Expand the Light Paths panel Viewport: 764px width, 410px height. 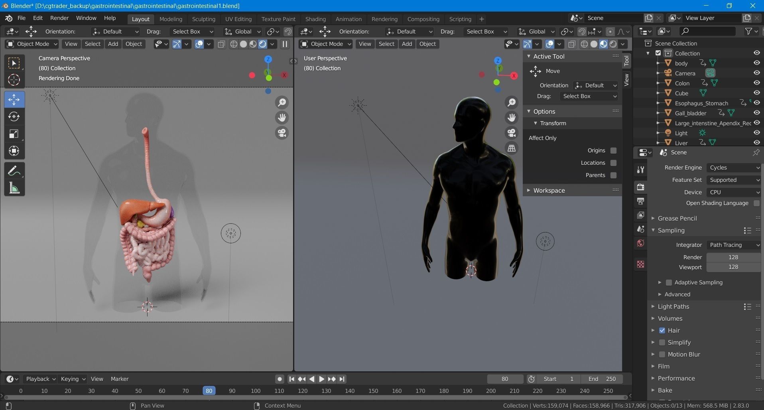point(673,306)
